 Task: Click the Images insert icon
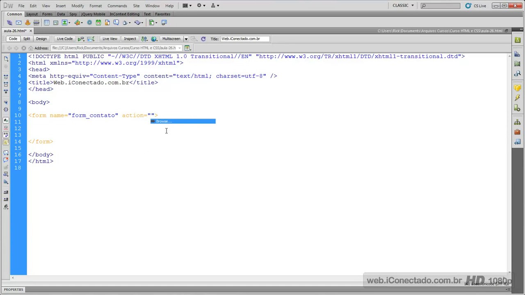pyautogui.click(x=66, y=23)
